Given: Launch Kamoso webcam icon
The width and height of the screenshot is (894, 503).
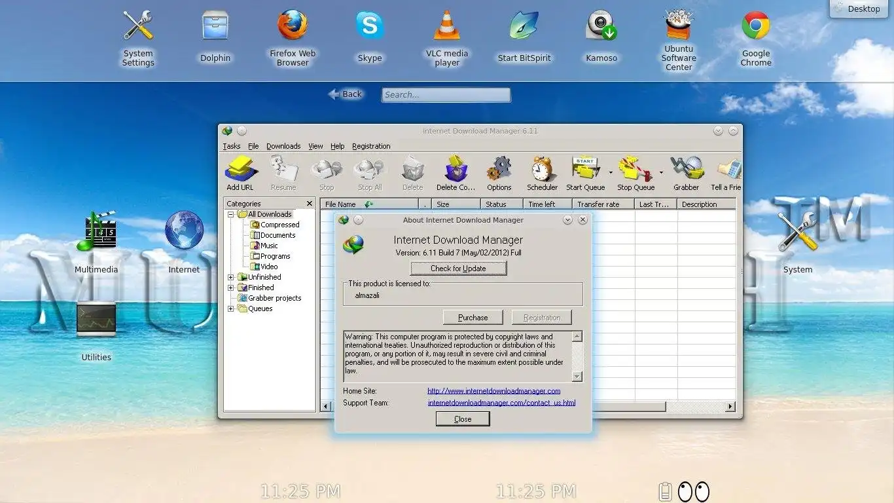Looking at the screenshot, I should 601,26.
